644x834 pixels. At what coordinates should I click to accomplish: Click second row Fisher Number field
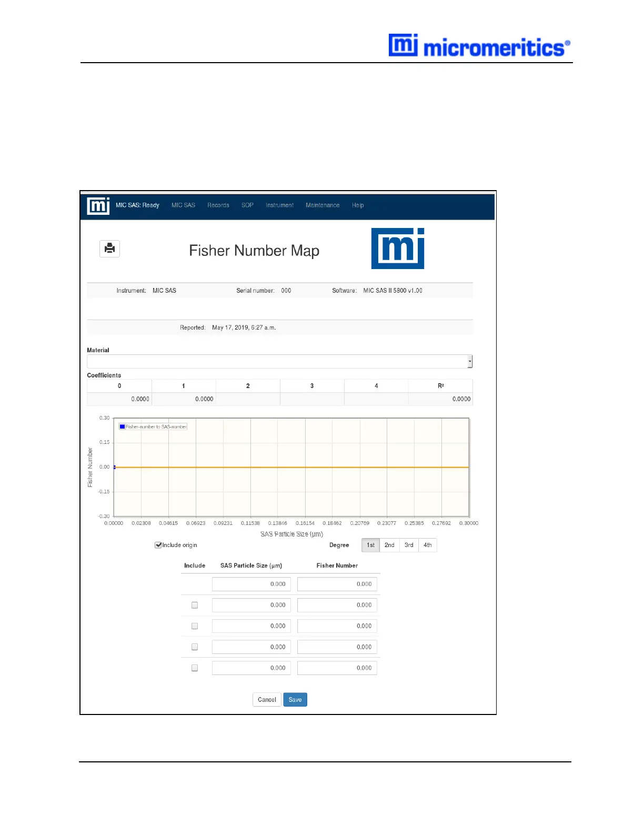pyautogui.click(x=337, y=605)
